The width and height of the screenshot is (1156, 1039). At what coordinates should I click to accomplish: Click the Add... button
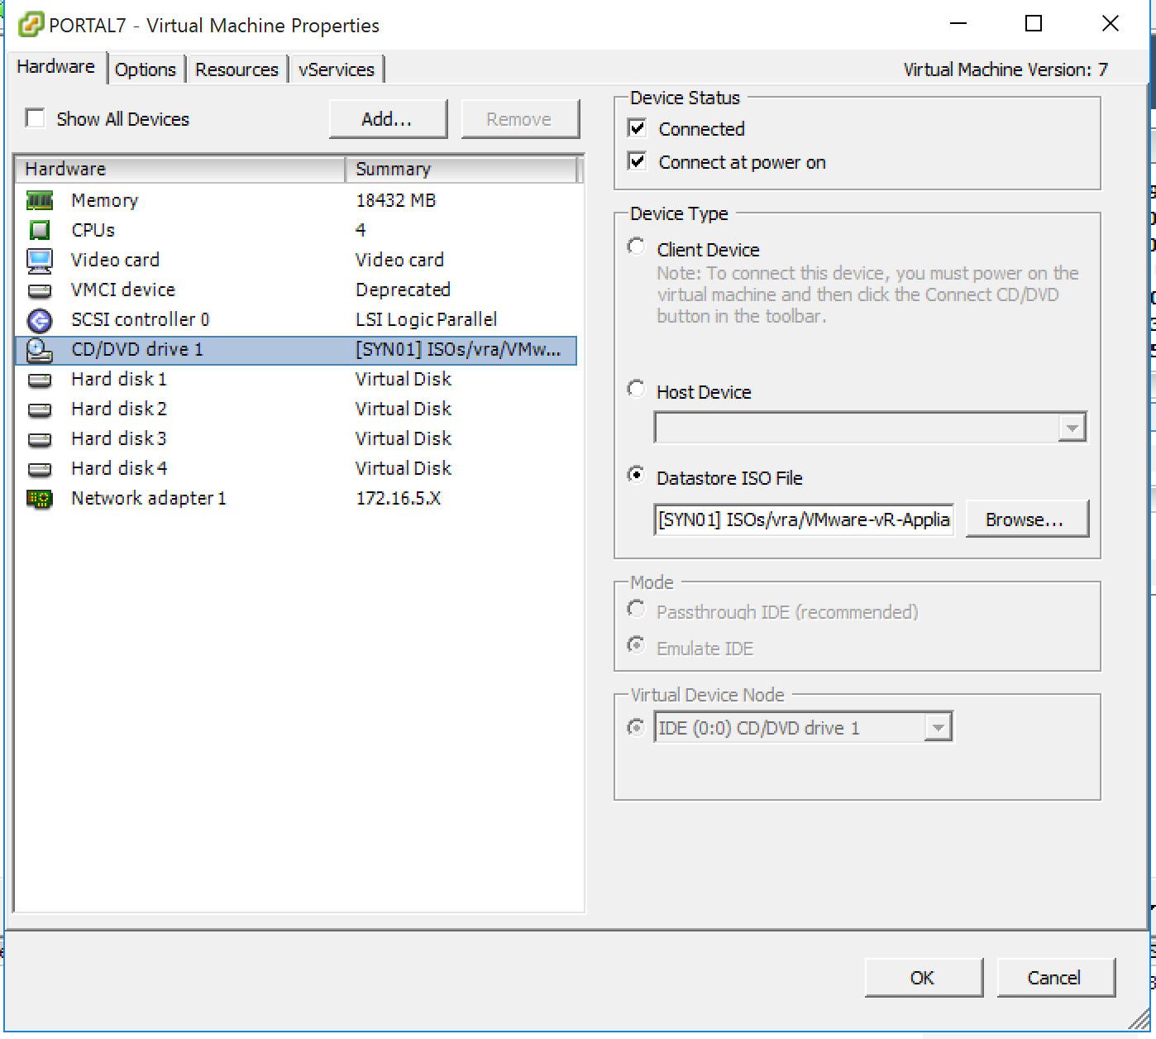tap(387, 119)
